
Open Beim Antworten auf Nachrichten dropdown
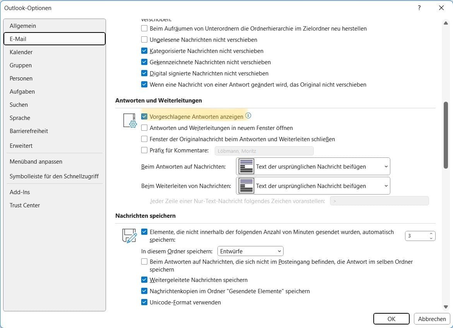point(313,166)
